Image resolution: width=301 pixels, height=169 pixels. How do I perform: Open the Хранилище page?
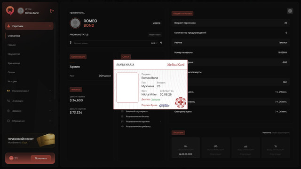[14, 63]
